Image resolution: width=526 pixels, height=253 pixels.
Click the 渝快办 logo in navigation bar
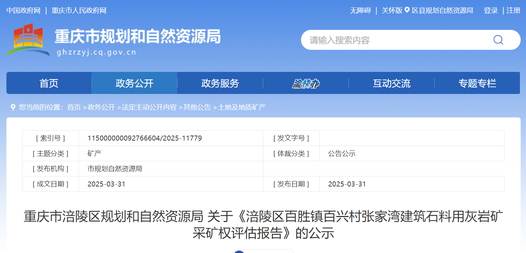[306, 84]
